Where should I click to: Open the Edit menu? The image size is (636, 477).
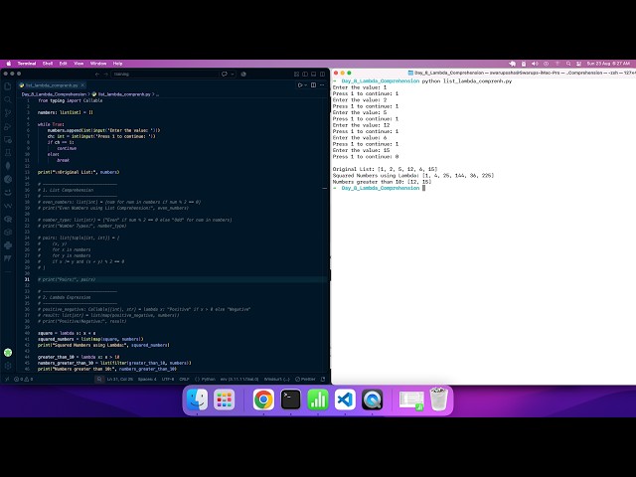[64, 64]
